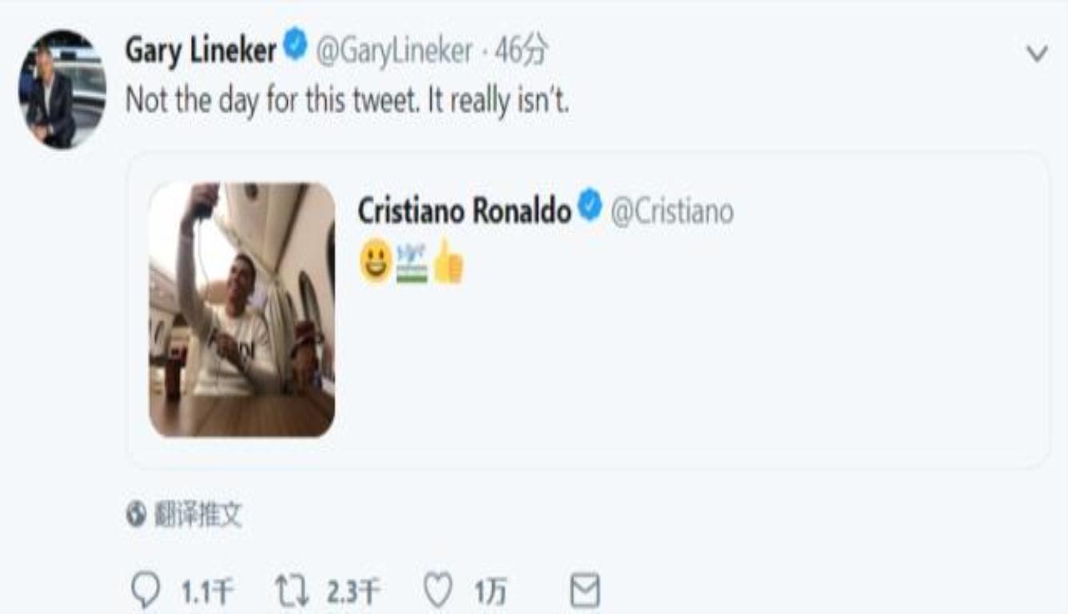Click the reply speech bubble icon
1068x614 pixels.
[145, 592]
